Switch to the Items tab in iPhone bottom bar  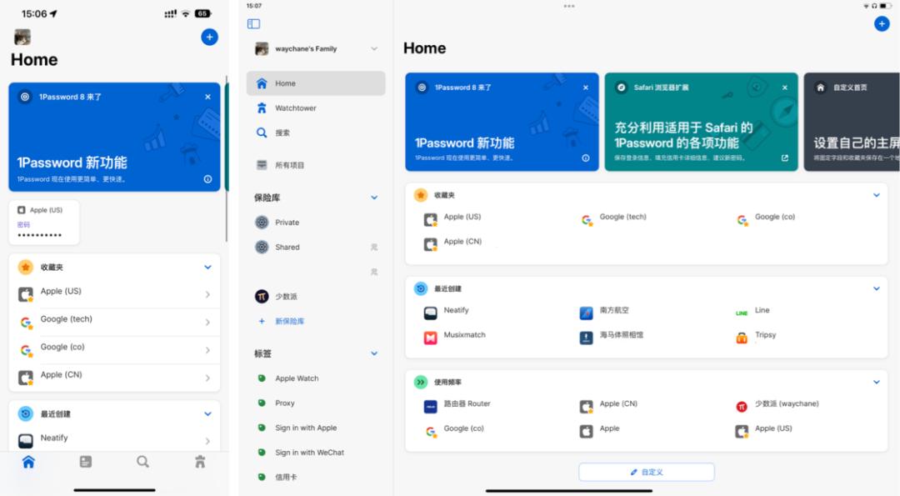click(86, 462)
